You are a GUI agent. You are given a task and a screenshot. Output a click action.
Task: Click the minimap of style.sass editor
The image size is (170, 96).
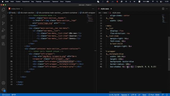click(x=164, y=18)
